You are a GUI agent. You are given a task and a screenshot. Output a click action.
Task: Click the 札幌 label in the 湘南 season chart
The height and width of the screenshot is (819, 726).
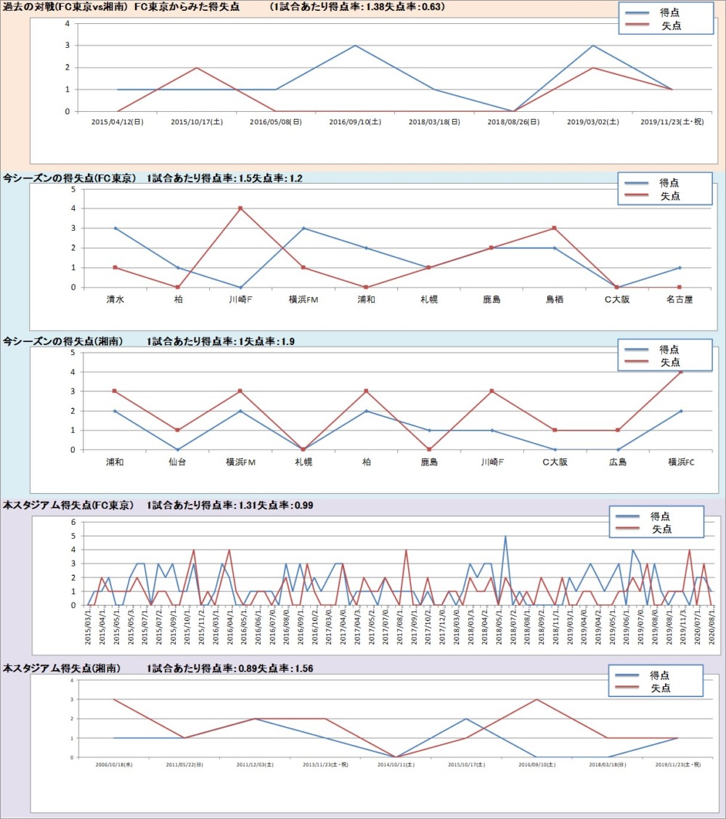[x=303, y=462]
